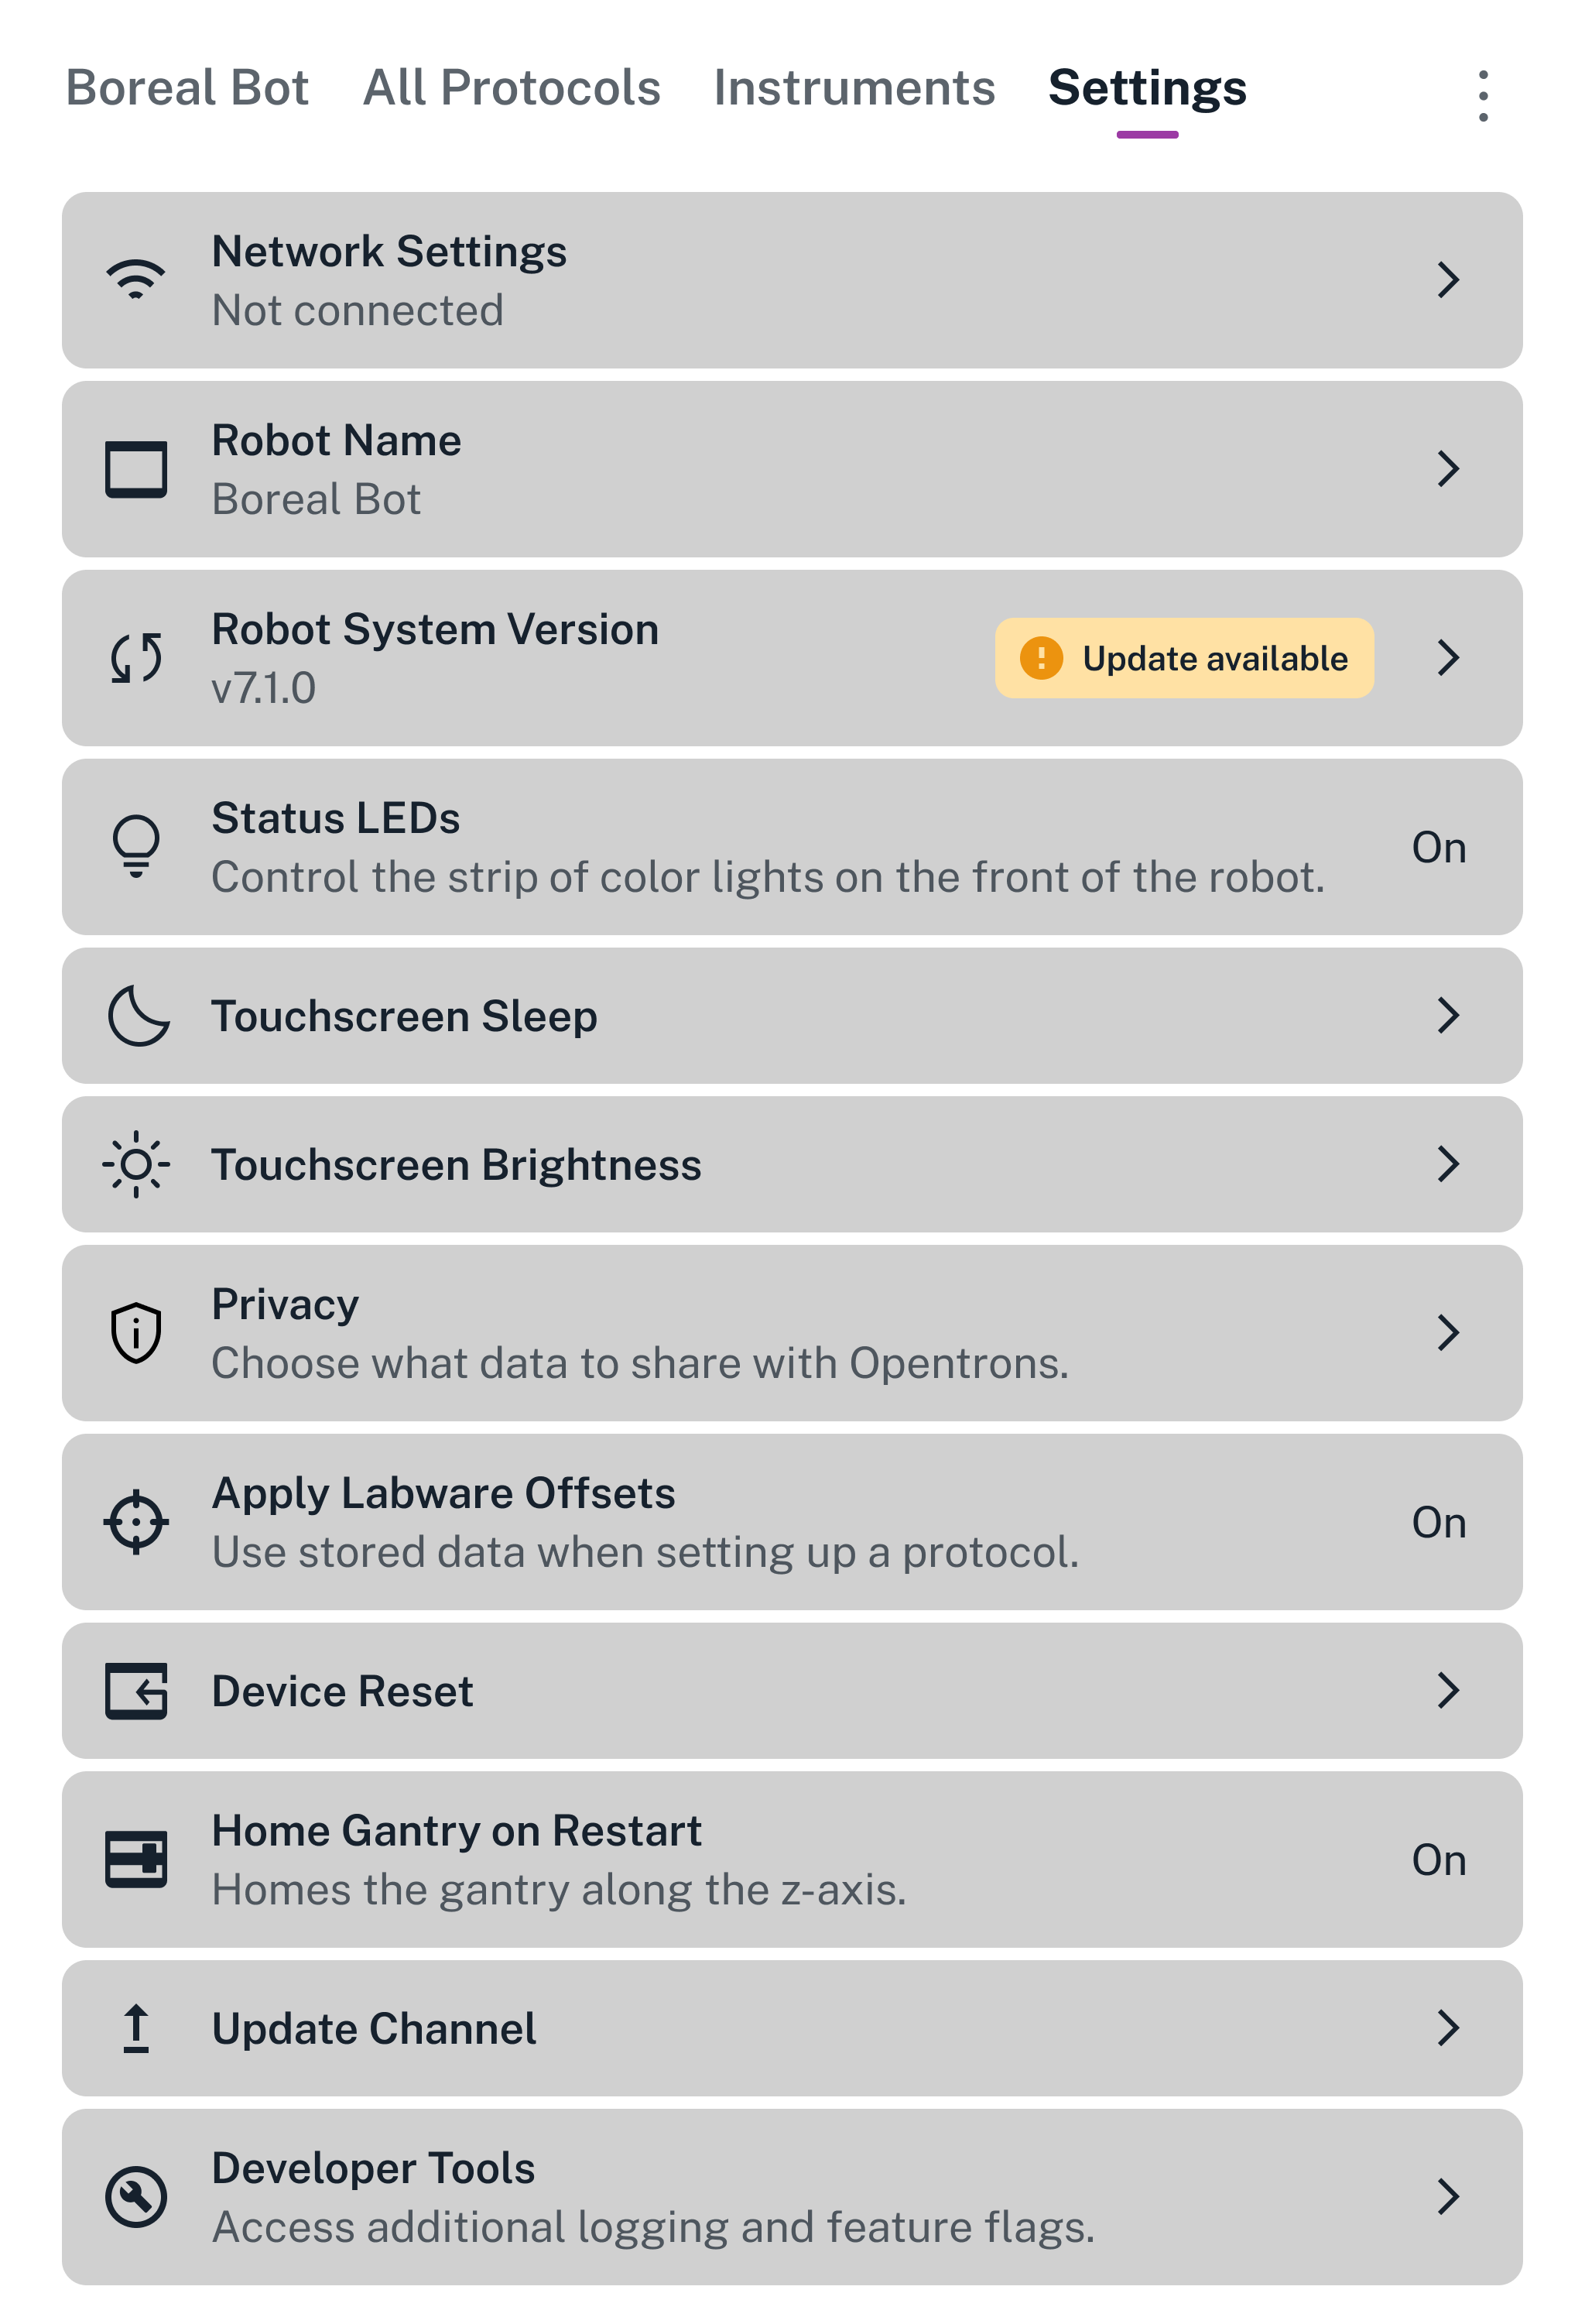The height and width of the screenshot is (2324, 1585).
Task: Expand the Device Reset section
Action: [x=1448, y=1691]
